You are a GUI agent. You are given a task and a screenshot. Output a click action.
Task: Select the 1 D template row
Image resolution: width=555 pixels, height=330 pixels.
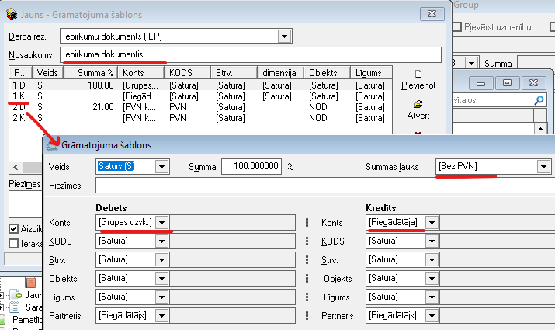[x=200, y=85]
